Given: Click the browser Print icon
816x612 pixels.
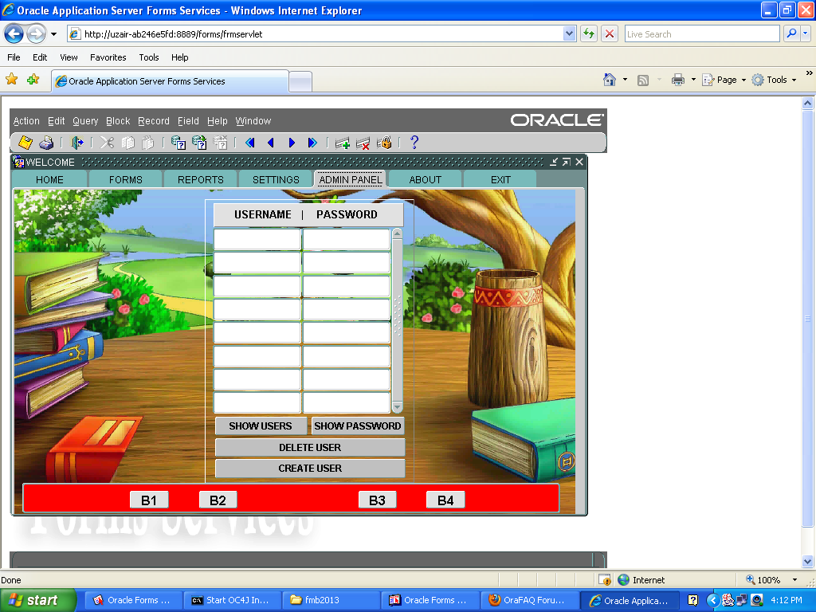Looking at the screenshot, I should 677,80.
